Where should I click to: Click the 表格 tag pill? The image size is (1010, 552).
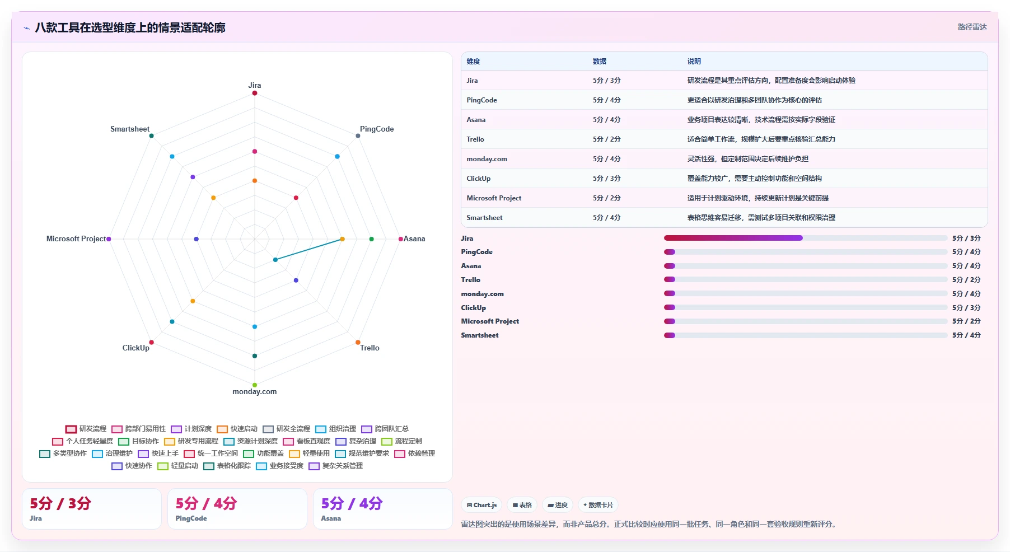[x=522, y=505]
